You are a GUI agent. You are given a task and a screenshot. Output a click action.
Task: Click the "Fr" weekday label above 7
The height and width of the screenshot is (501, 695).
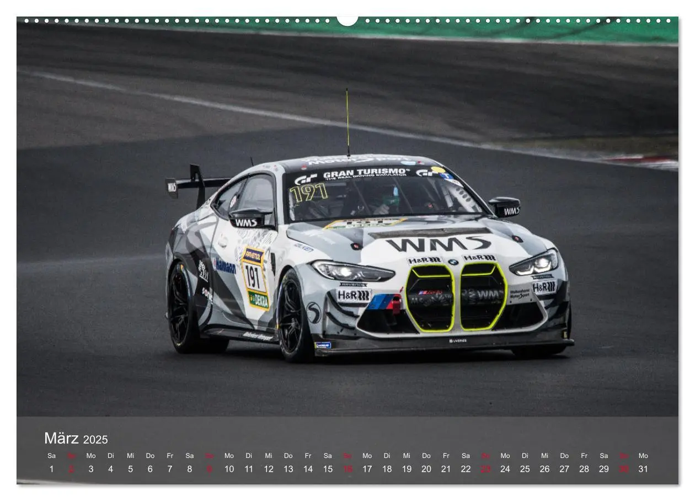[x=170, y=456]
